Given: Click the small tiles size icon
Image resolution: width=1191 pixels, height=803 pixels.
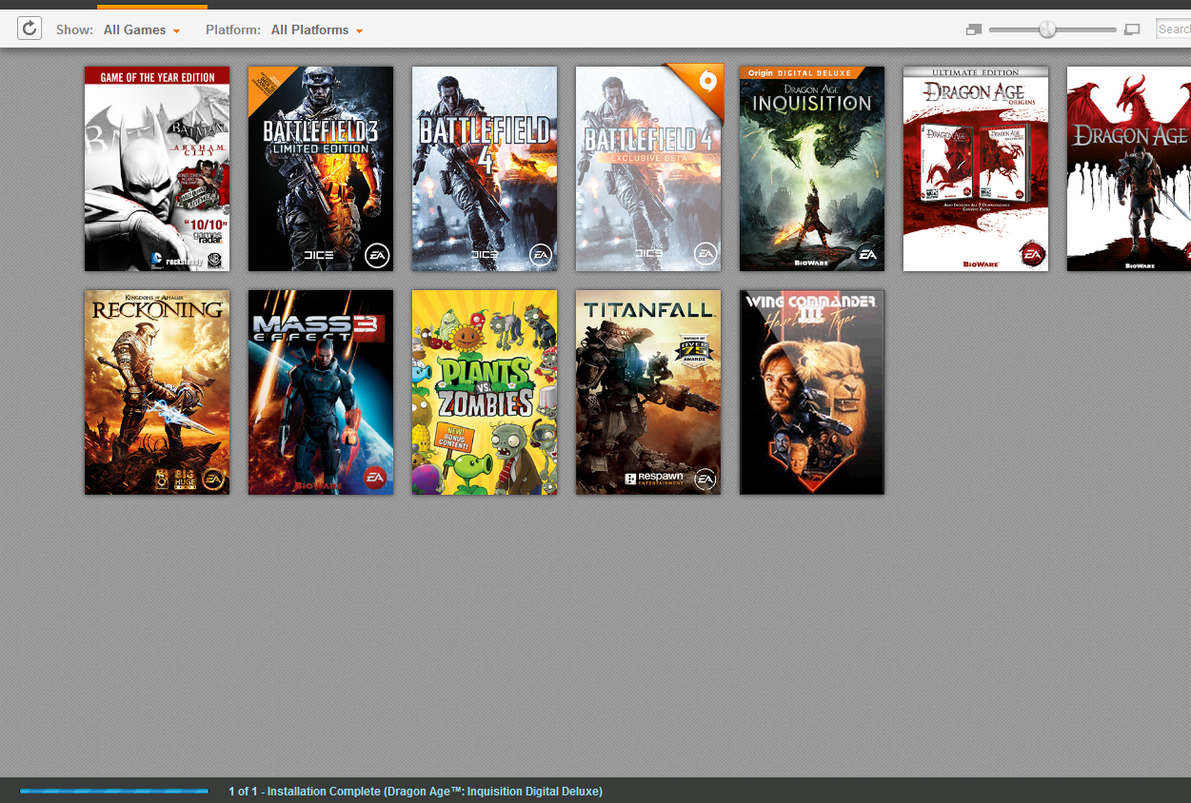Looking at the screenshot, I should 973,29.
